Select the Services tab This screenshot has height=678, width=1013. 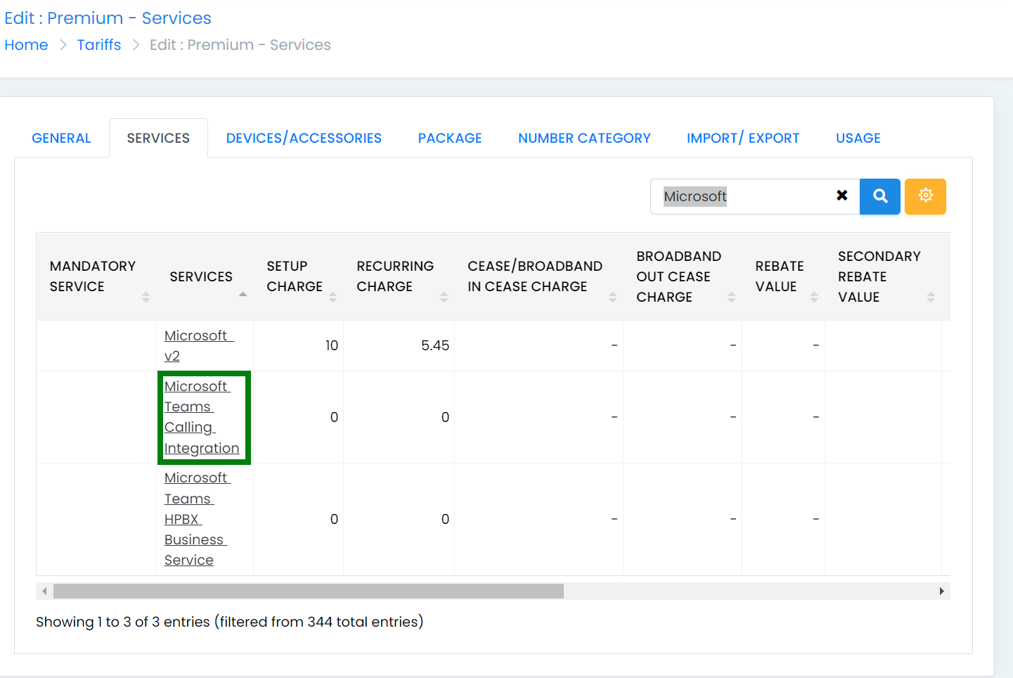[158, 138]
